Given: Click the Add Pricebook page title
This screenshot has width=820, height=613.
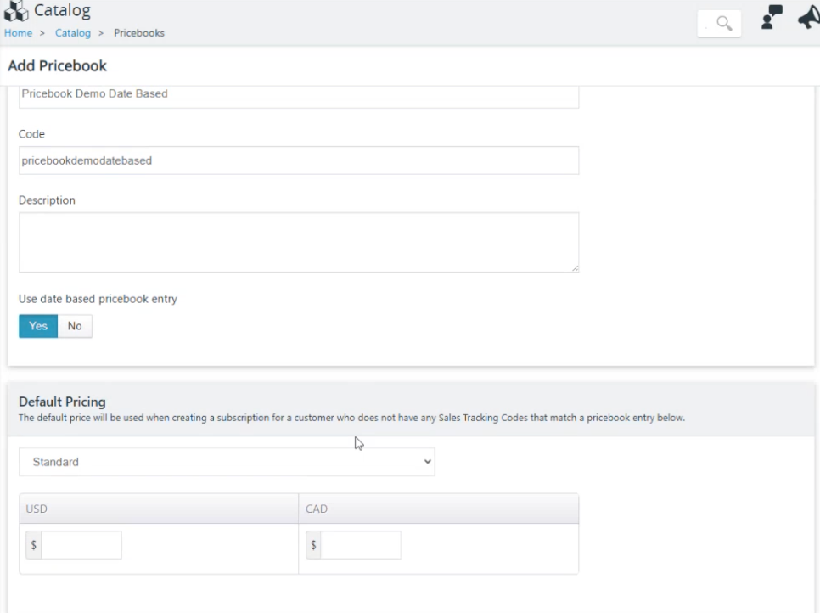Looking at the screenshot, I should point(58,66).
